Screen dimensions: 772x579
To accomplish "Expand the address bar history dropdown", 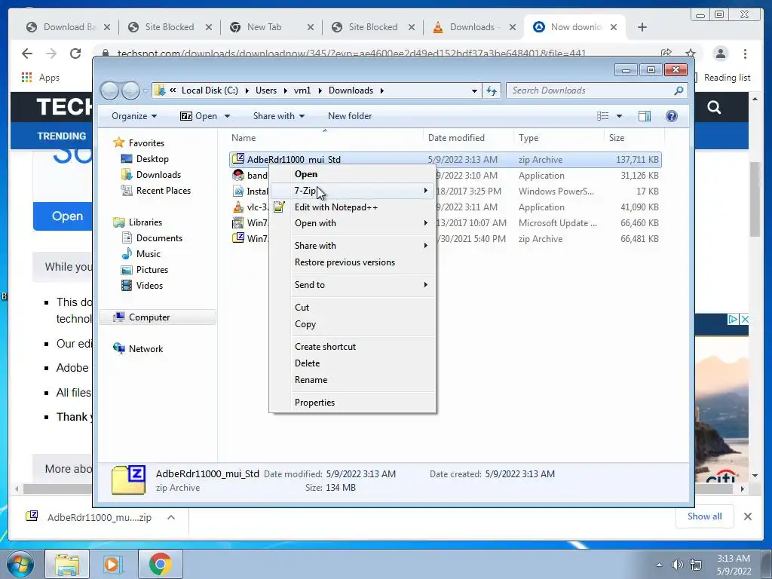I will (474, 91).
